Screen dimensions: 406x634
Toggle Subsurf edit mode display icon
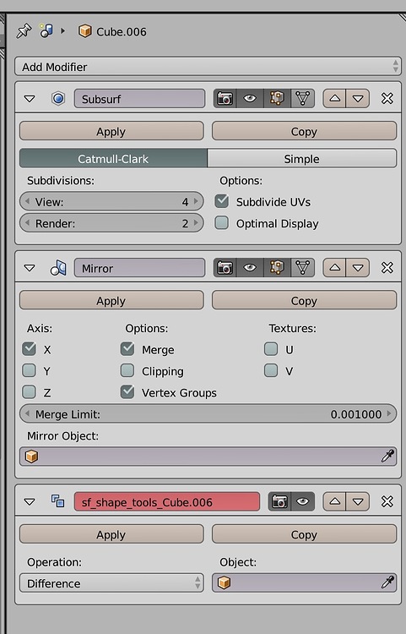tap(277, 99)
